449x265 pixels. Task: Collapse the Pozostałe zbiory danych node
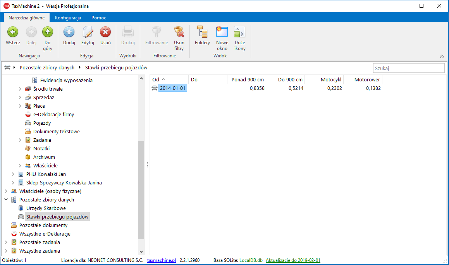6,200
